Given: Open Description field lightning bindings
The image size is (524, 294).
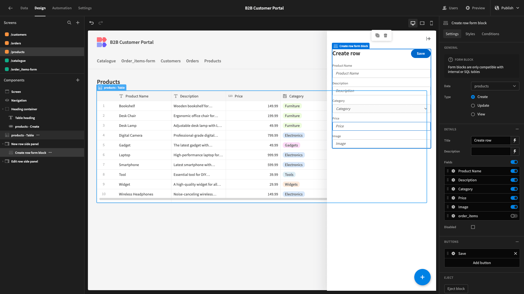Looking at the screenshot, I should tap(515, 151).
